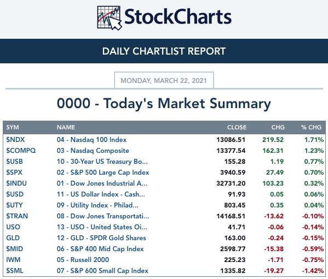Click the $SML symbol link

coord(15,271)
